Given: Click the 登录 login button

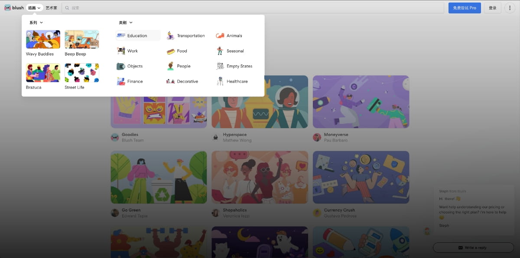Looking at the screenshot, I should pos(493,8).
